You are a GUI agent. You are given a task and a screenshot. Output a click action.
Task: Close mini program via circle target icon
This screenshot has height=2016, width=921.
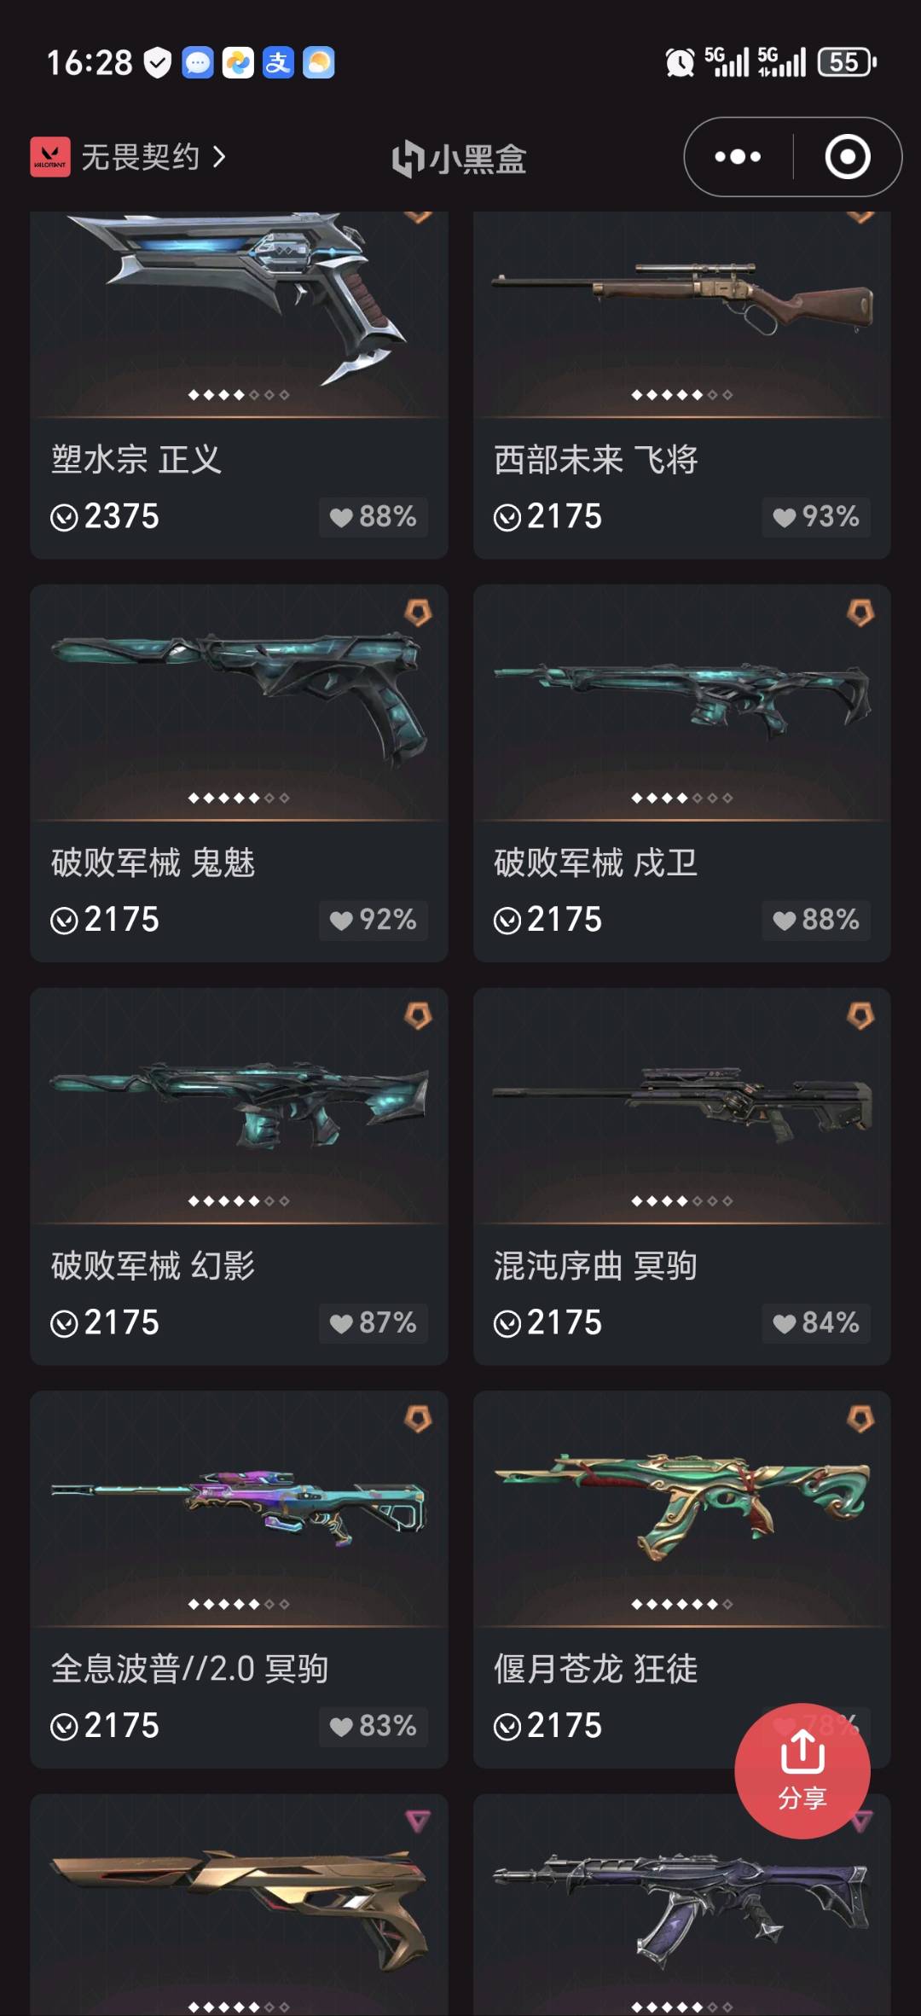(x=848, y=157)
